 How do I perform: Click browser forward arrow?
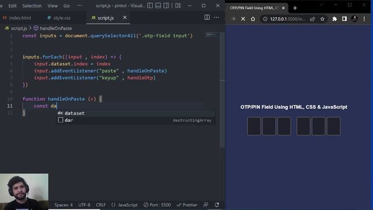click(233, 19)
